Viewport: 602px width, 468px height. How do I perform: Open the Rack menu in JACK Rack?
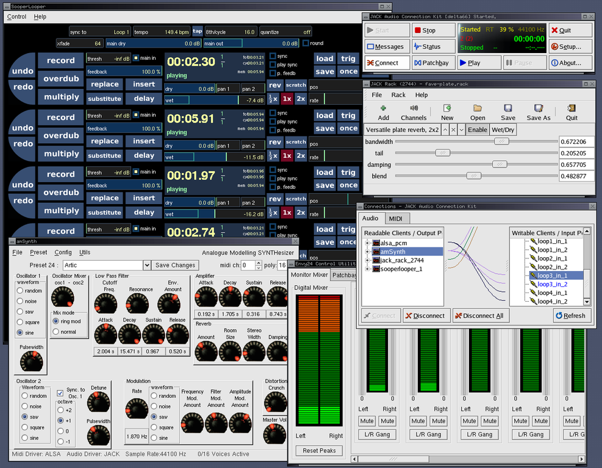pyautogui.click(x=398, y=95)
